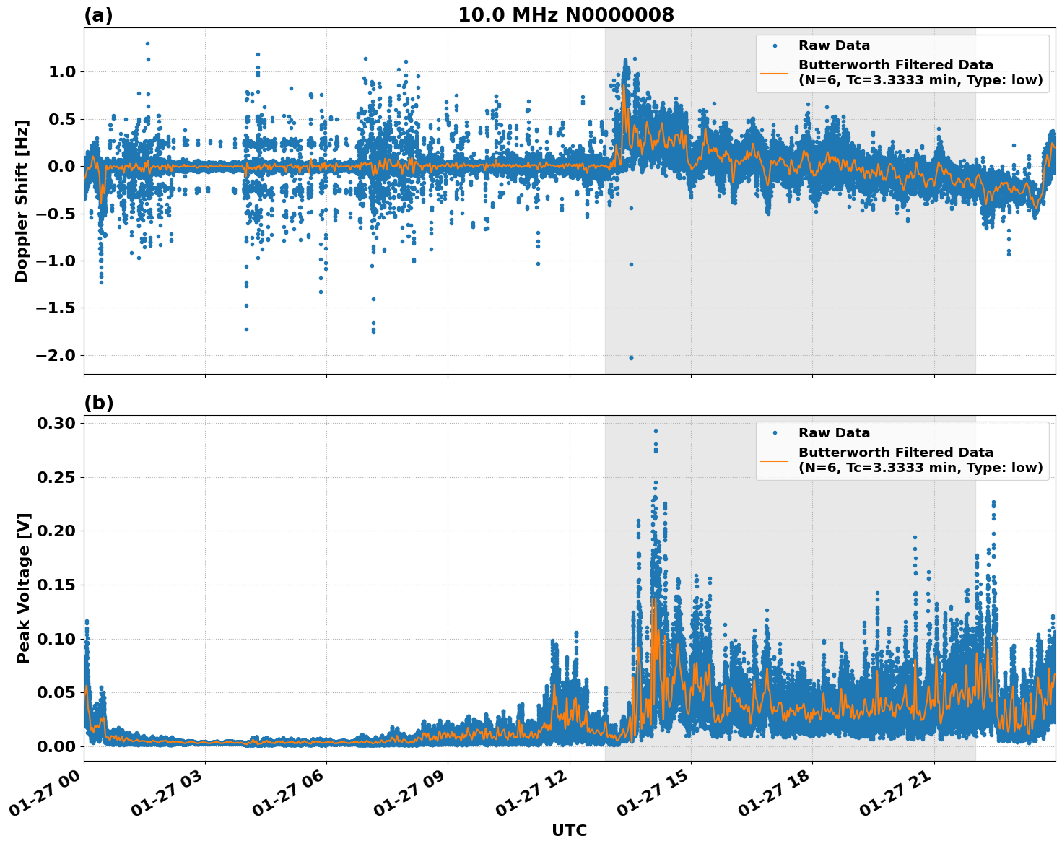Click the "01-27 18" time tick label

(x=775, y=793)
